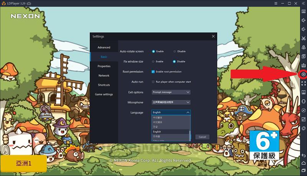
Task: Enable Fix window size radio button
Action: click(x=153, y=61)
